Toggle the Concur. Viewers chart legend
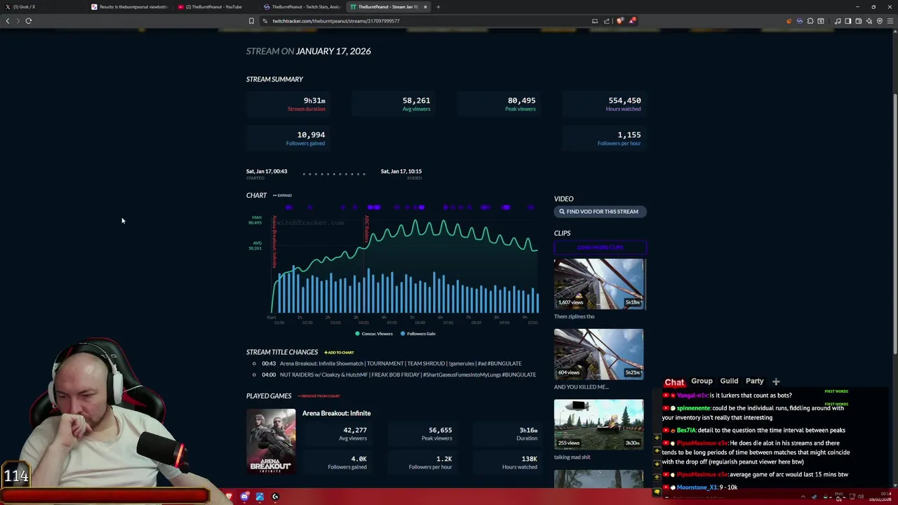Image resolution: width=898 pixels, height=505 pixels. (374, 334)
